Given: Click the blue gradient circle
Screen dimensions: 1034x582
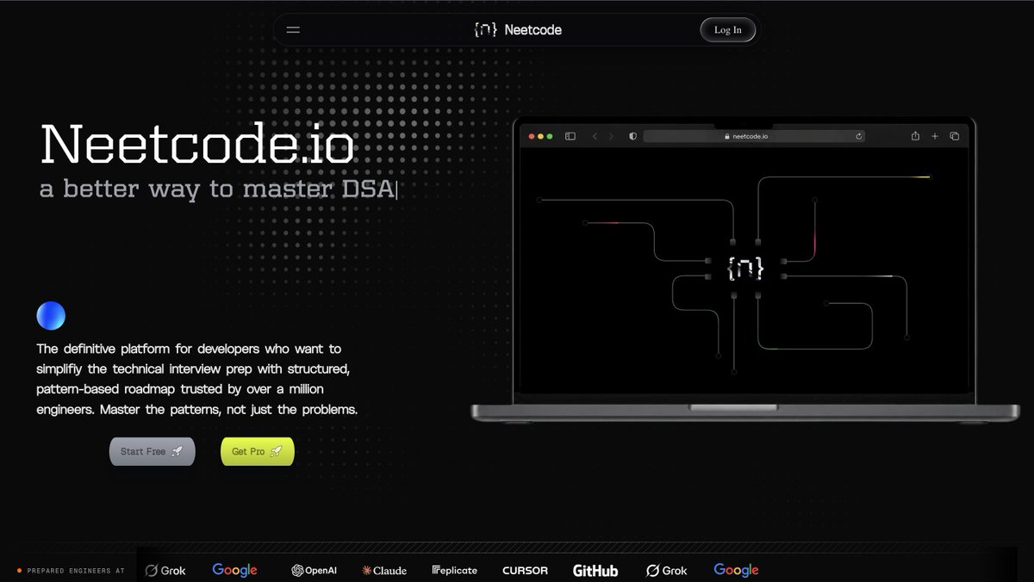Looking at the screenshot, I should click(x=51, y=317).
